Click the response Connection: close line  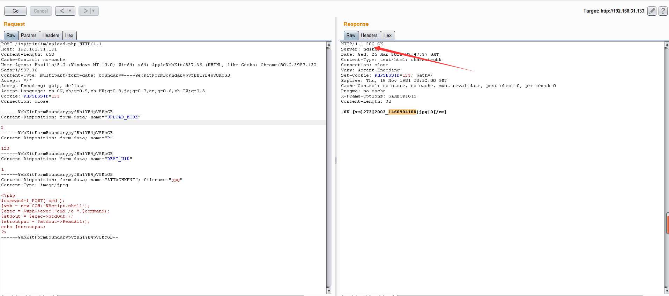click(x=365, y=65)
